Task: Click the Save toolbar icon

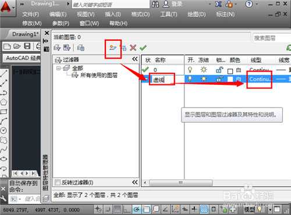Action: [x=27, y=46]
